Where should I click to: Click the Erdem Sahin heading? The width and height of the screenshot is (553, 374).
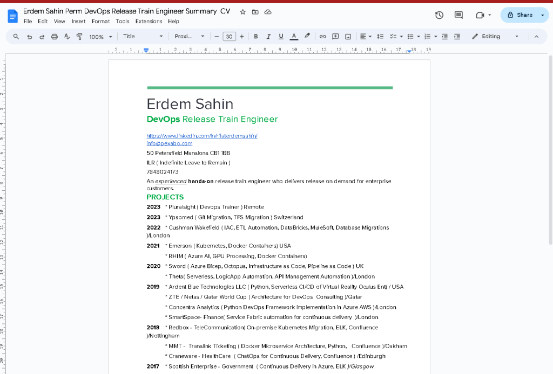(x=190, y=104)
